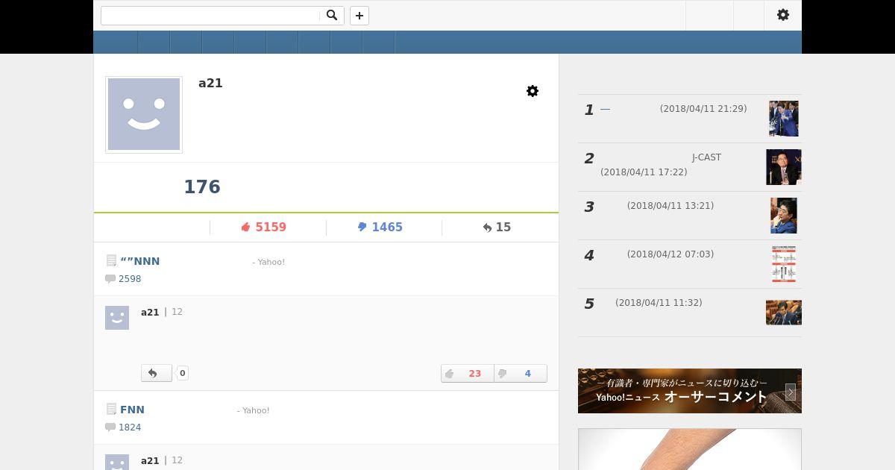Image resolution: width=895 pixels, height=470 pixels.
Task: Downvote first comment showing 4
Action: click(x=521, y=373)
